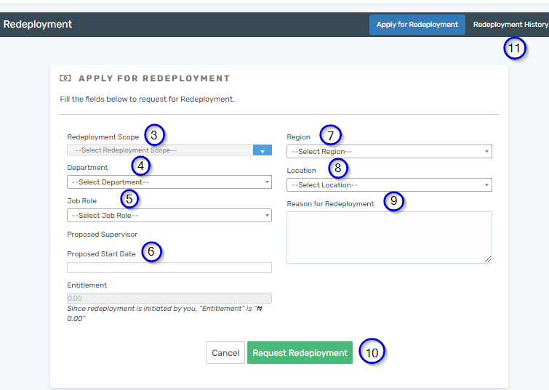Click numbered marker 6 beside Proposed Start Date
Image resolution: width=549 pixels, height=390 pixels.
click(x=151, y=252)
